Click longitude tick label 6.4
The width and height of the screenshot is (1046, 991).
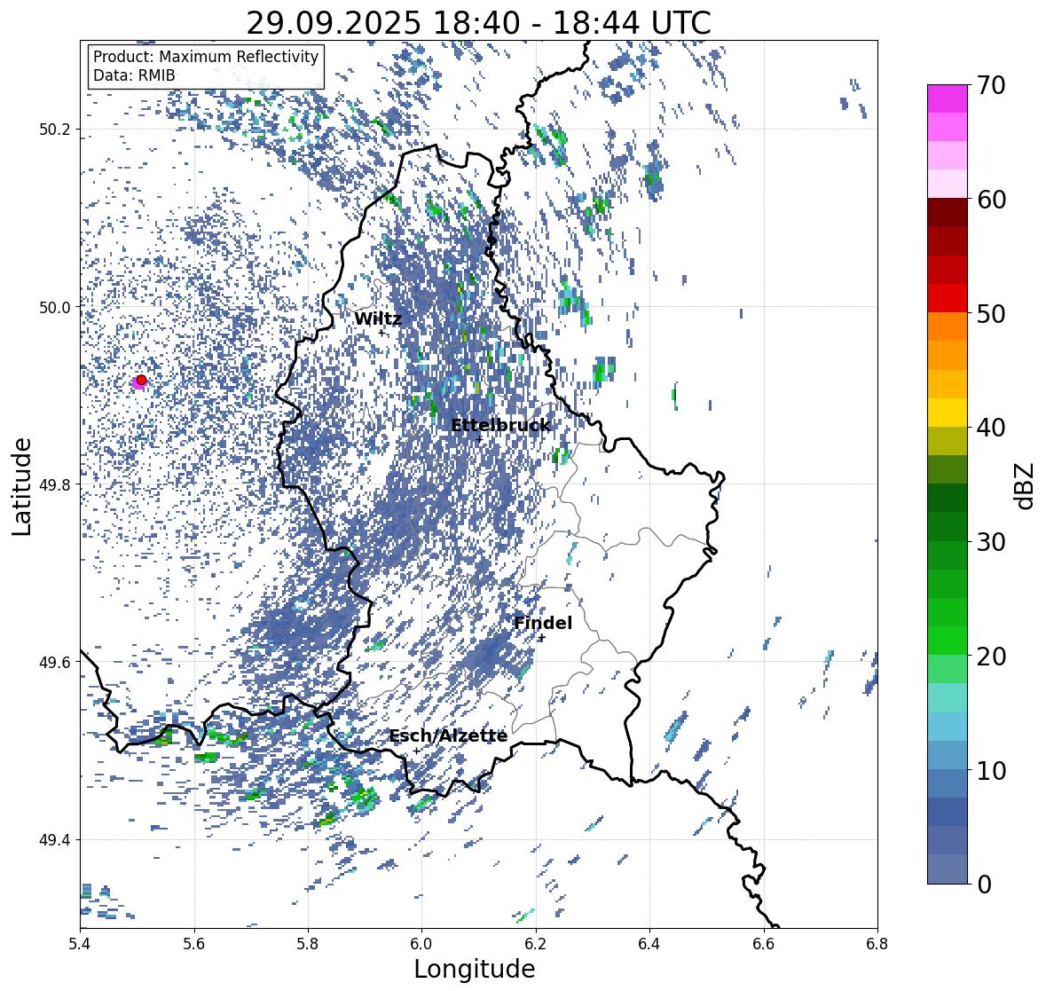tap(649, 943)
